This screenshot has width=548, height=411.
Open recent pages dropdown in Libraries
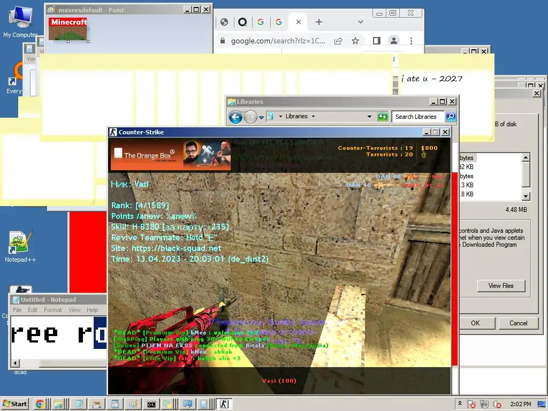point(261,117)
